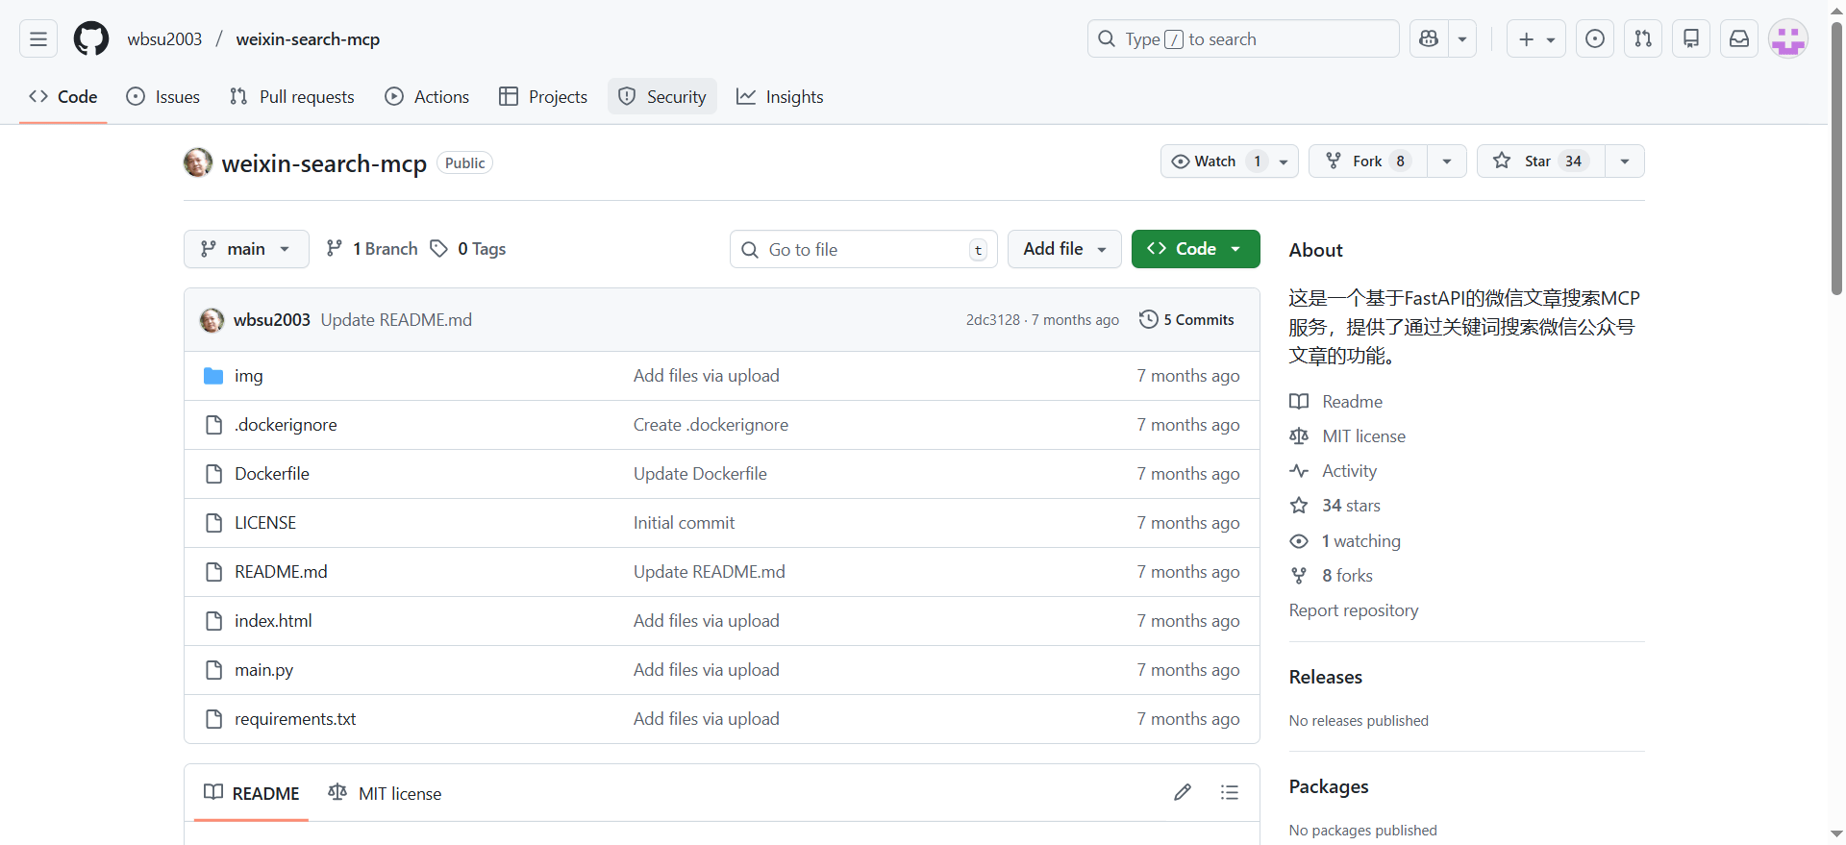The height and width of the screenshot is (845, 1846).
Task: Open the 5 Commits history link
Action: click(1186, 320)
